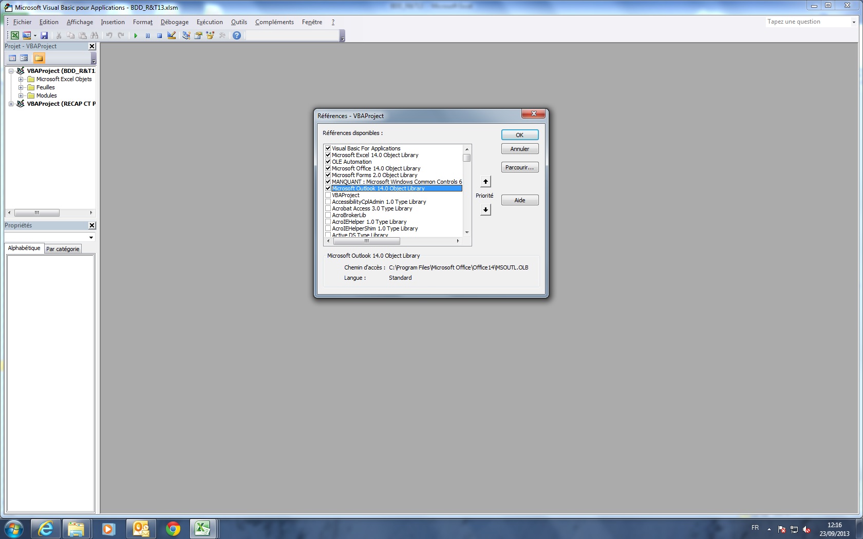Screen dimensions: 863x539
Task: Open the Project Explorer toolbar icon
Action: point(186,35)
